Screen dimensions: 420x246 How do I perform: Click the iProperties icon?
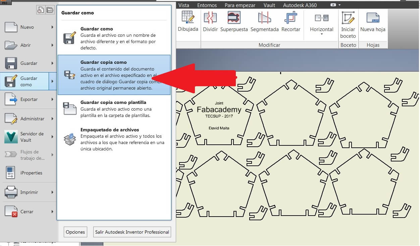point(11,173)
